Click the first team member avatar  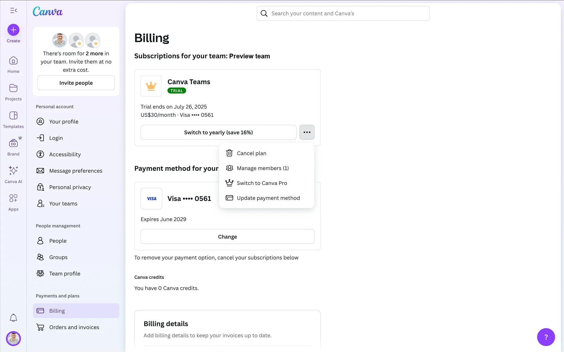pyautogui.click(x=60, y=40)
